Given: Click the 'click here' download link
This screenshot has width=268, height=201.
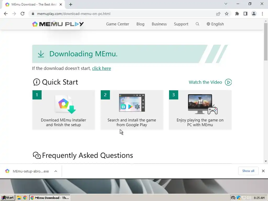Looking at the screenshot, I should [102, 68].
